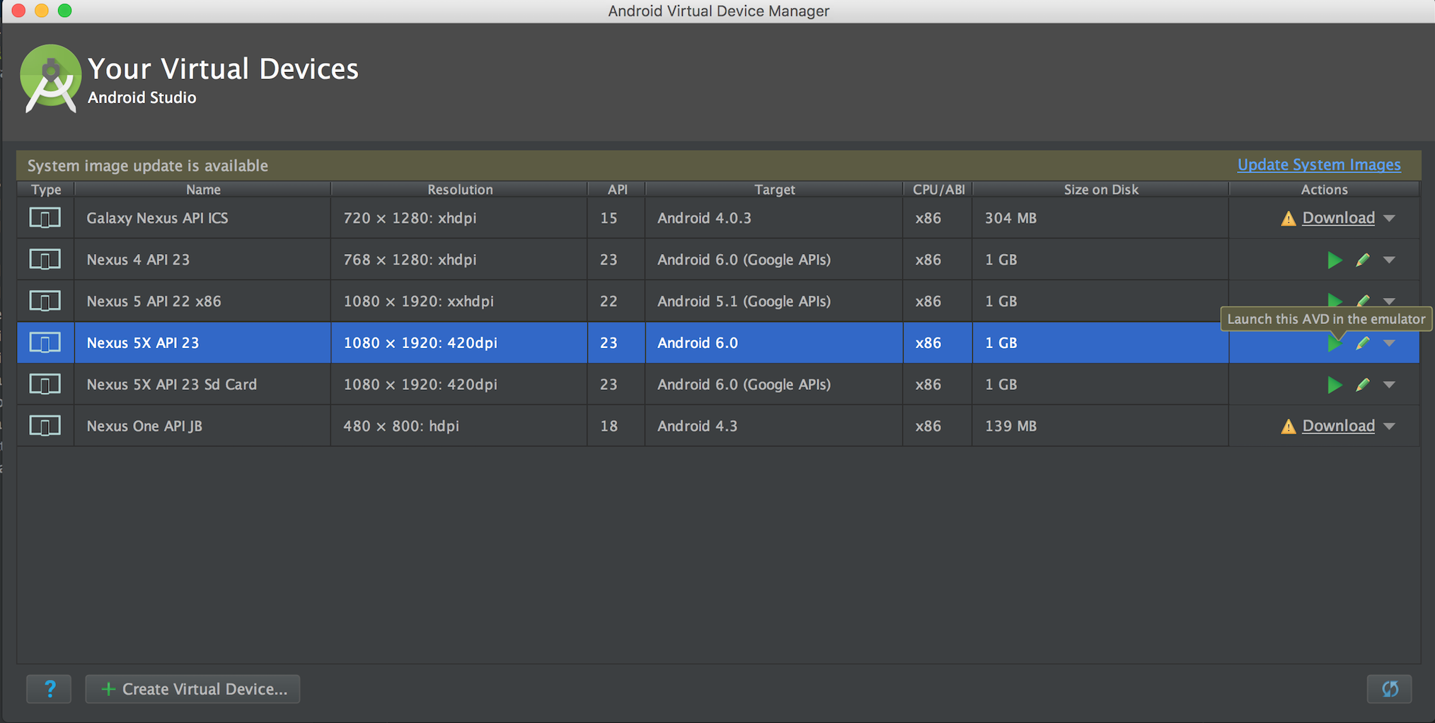
Task: Expand actions menu for Nexus 5X Sd Card
Action: tap(1390, 386)
